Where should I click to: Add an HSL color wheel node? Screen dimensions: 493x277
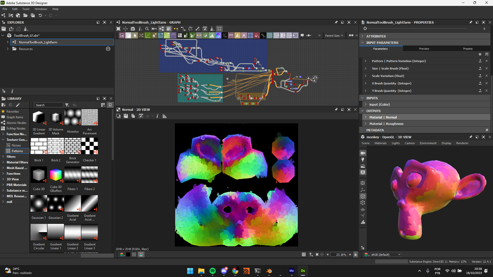click(218, 35)
